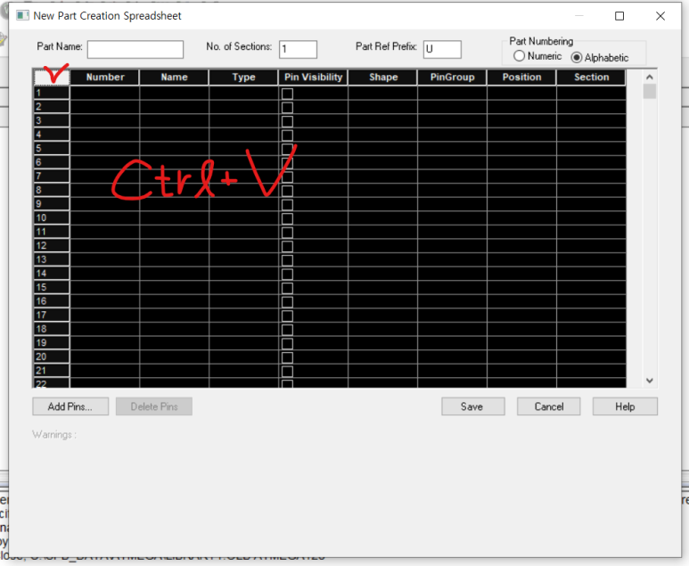Select all cells via top-left corner cell

click(x=52, y=78)
